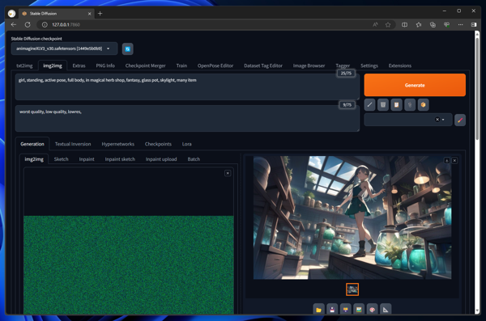Click the floppy disk save image icon
This screenshot has width=486, height=321.
332,309
